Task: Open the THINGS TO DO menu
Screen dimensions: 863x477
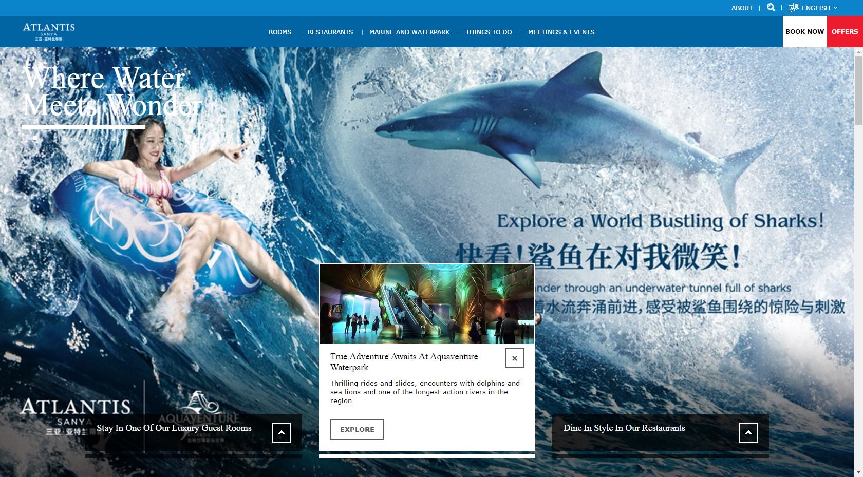Action: tap(489, 32)
